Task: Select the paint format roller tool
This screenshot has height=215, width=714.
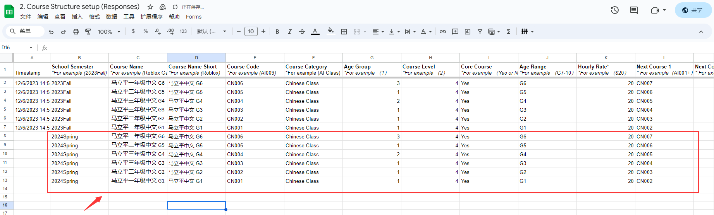Action: [88, 32]
